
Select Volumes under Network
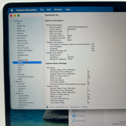click(x=22, y=89)
